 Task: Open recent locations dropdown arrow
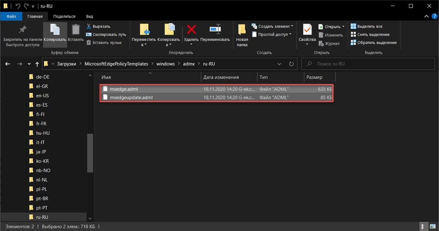[x=29, y=64]
